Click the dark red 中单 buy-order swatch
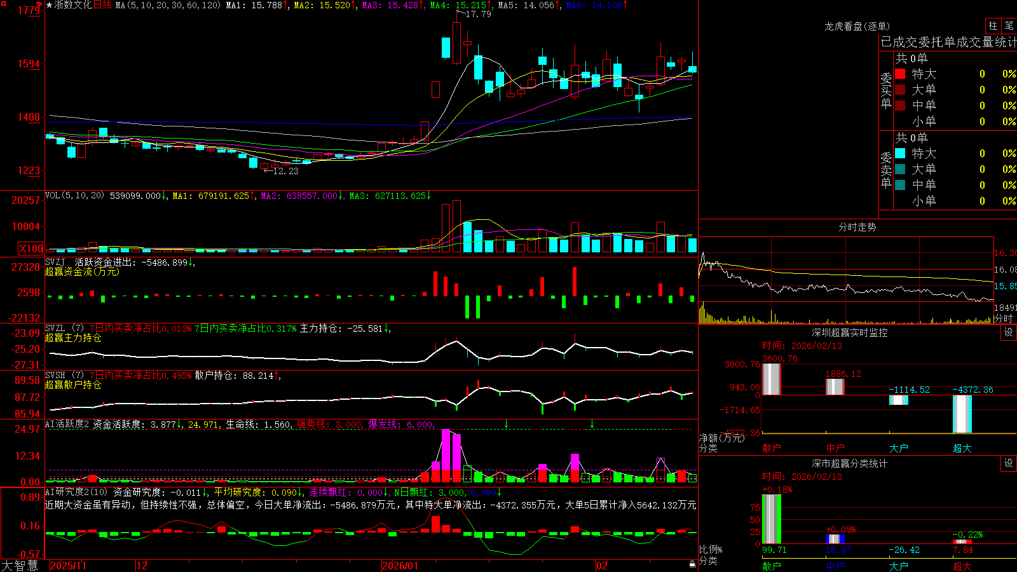Screen dimensions: 1017x572 click(x=900, y=106)
